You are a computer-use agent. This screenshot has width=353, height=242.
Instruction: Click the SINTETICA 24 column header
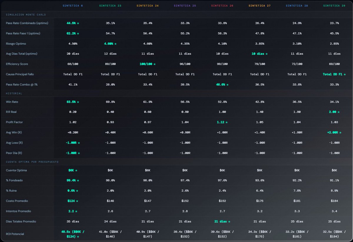click(x=147, y=6)
